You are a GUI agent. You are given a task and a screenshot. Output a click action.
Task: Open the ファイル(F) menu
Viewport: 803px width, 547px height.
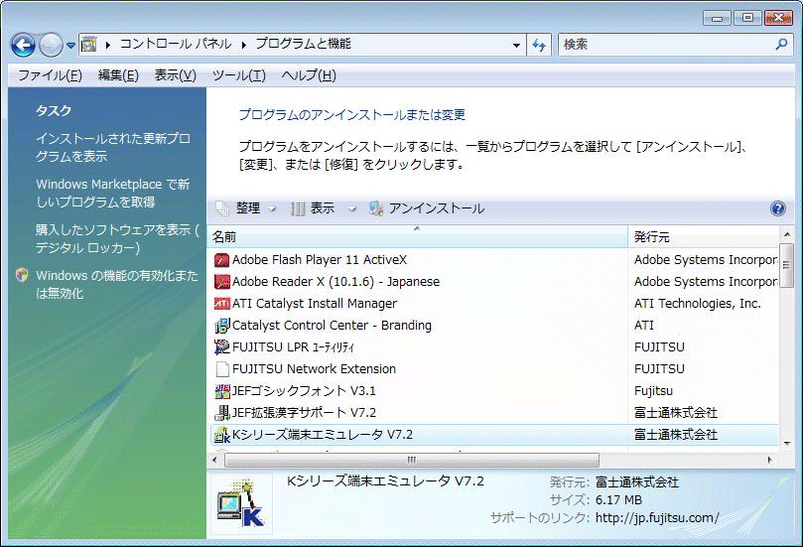pyautogui.click(x=51, y=75)
